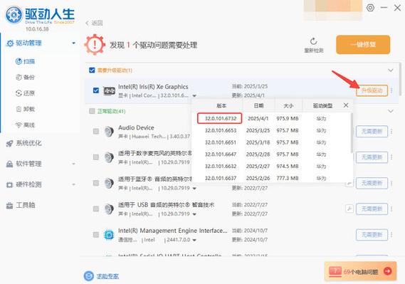Click 无需更新 button for 数字麦克风 driver

click(372, 157)
